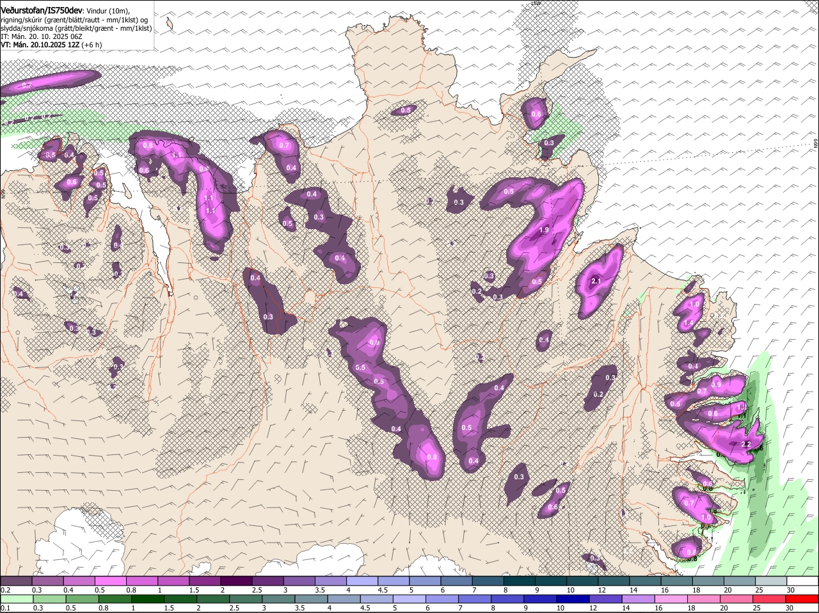Select the "1.9" precipitation value on the map
819x613 pixels.
[545, 230]
